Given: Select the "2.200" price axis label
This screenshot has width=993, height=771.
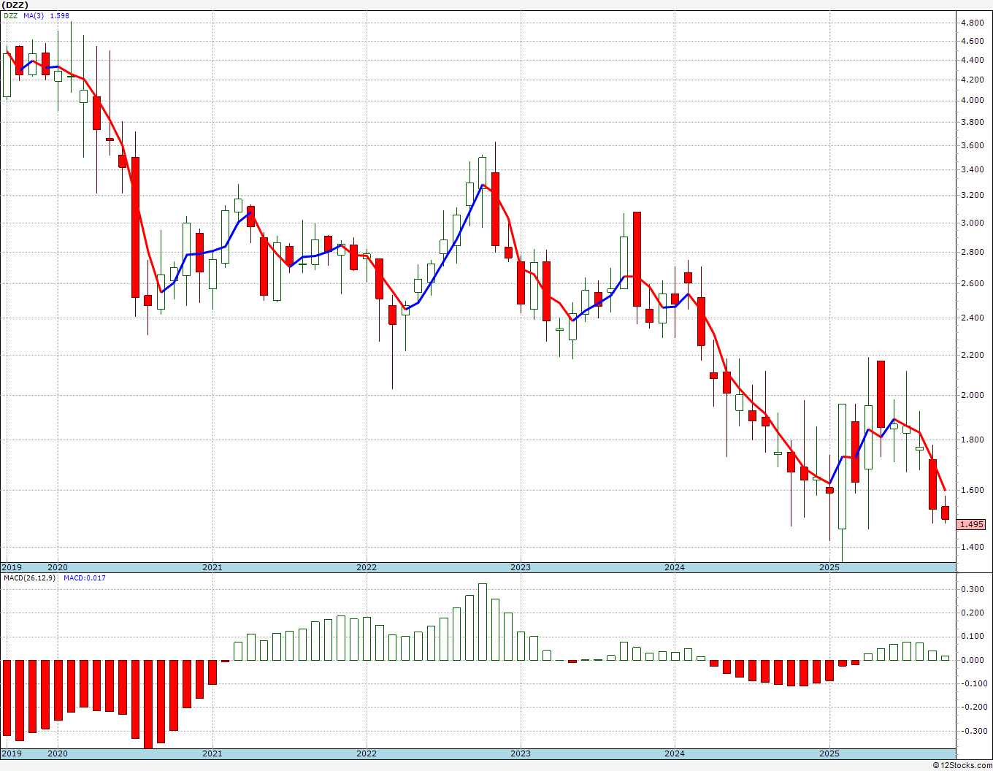Looking at the screenshot, I should [x=972, y=355].
